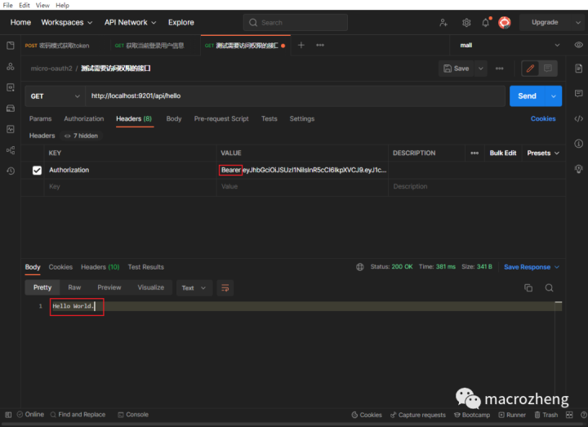Click the network globe icon

click(360, 267)
